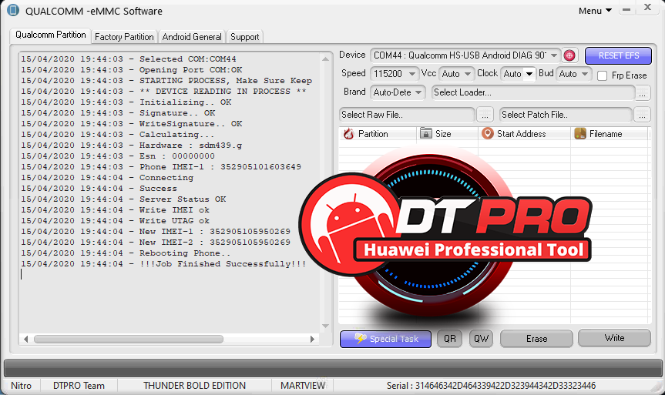
Task: Click the bottom progress bar
Action: (x=333, y=368)
